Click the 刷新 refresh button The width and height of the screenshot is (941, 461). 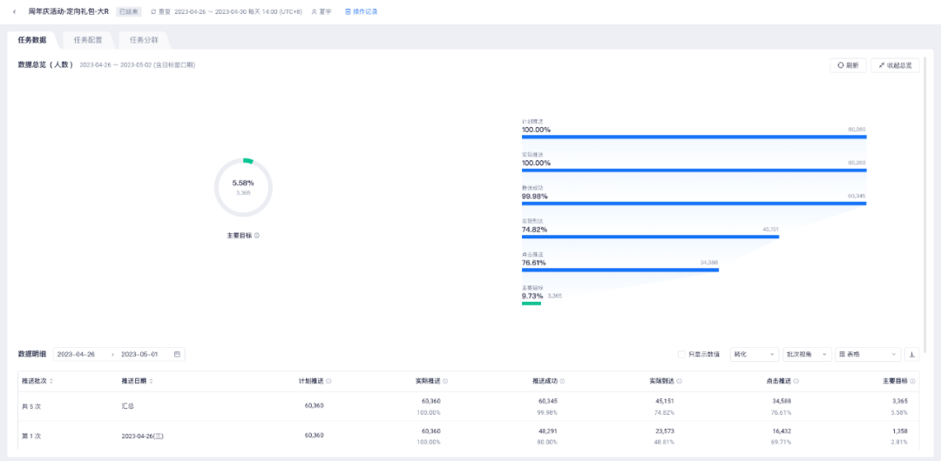848,65
